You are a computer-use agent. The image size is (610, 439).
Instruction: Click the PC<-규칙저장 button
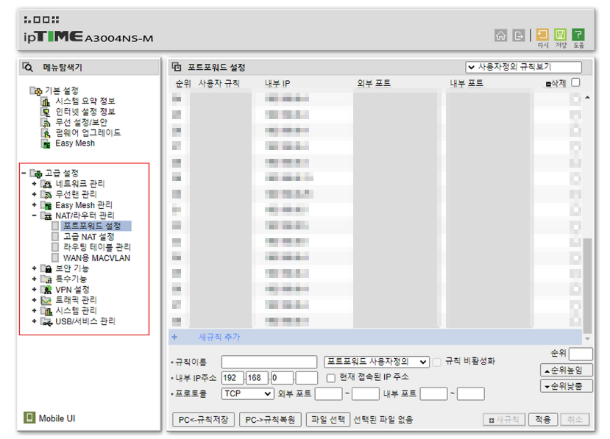[x=204, y=420]
